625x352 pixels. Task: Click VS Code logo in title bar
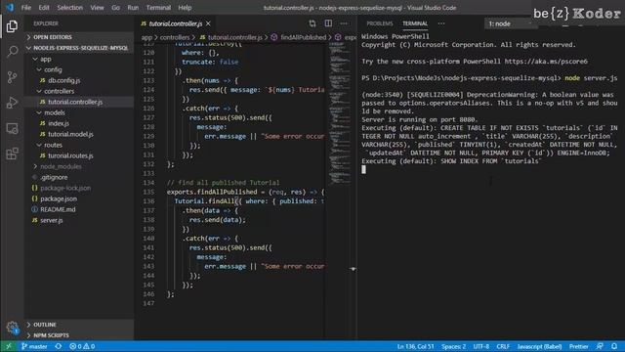coord(10,8)
